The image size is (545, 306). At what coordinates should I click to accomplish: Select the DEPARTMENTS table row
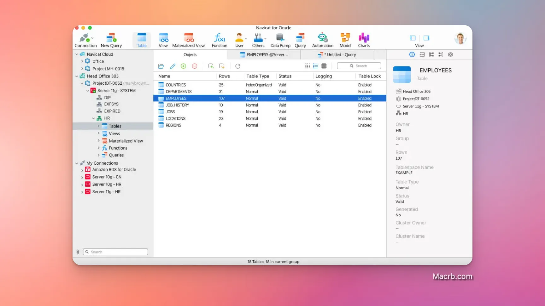point(270,92)
